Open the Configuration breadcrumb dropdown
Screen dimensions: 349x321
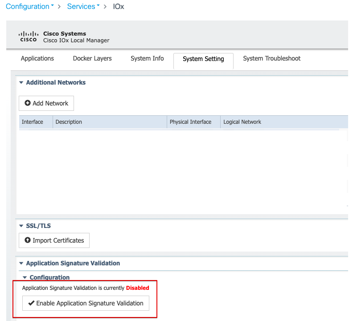point(29,6)
